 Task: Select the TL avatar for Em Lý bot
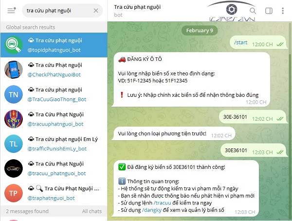(x=14, y=144)
